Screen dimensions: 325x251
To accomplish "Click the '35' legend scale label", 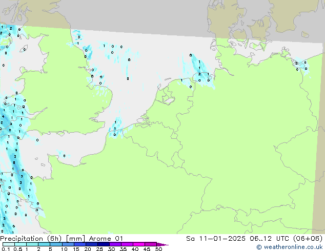I will pyautogui.click(x=123, y=249).
